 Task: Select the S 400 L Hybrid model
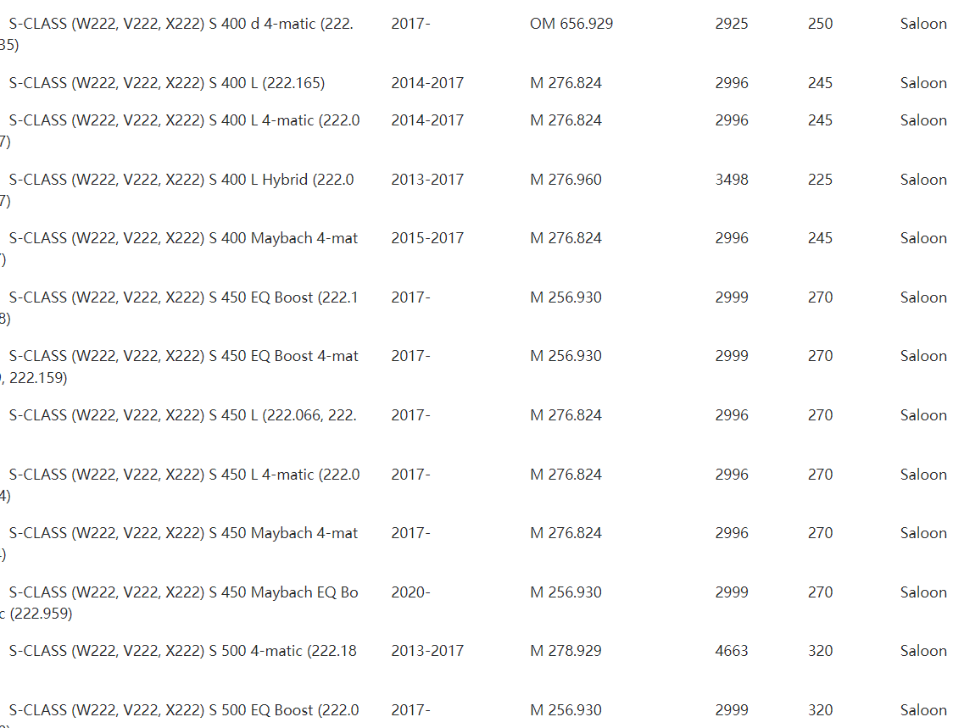(181, 180)
